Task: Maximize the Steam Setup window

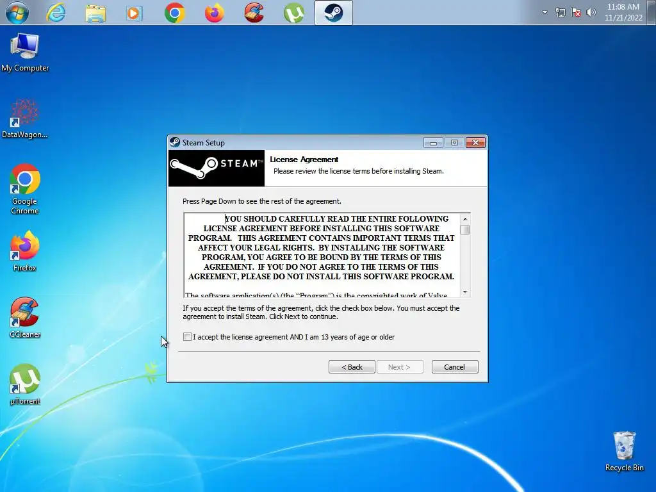Action: (454, 143)
